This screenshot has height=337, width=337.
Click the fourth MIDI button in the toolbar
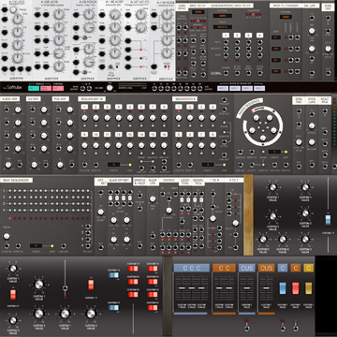(x=259, y=88)
